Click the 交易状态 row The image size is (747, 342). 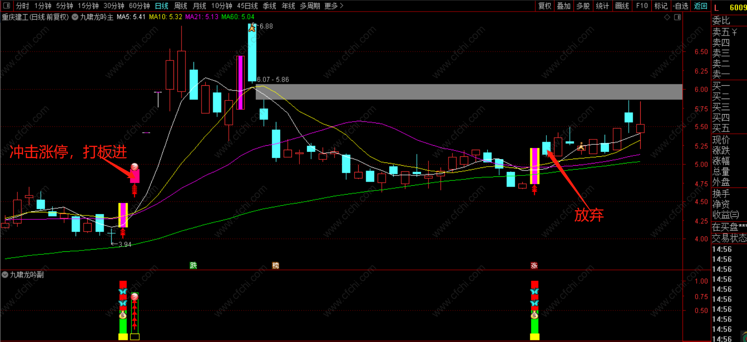[x=729, y=238]
